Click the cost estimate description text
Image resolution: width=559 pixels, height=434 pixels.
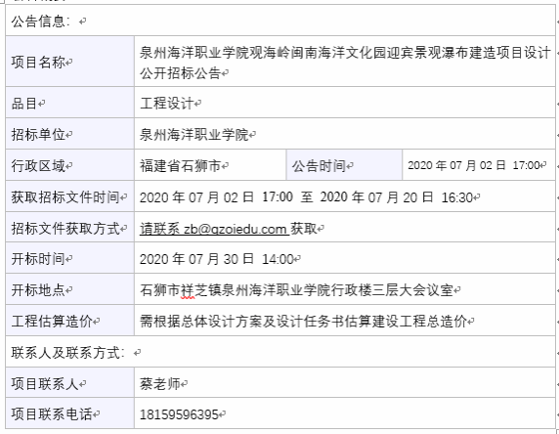point(303,322)
